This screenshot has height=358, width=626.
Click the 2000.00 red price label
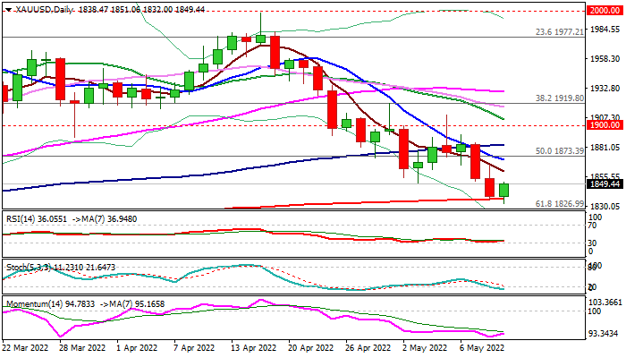coord(605,11)
